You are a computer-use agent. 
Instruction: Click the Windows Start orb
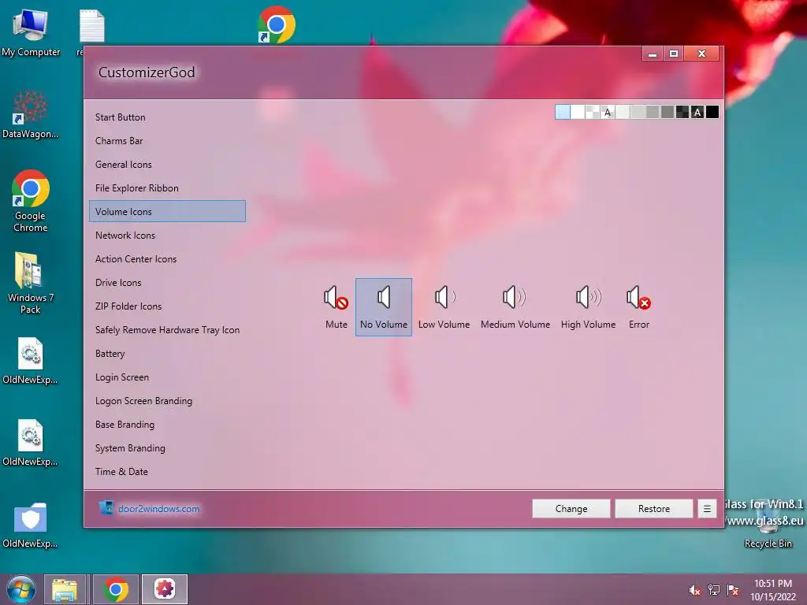pos(21,589)
